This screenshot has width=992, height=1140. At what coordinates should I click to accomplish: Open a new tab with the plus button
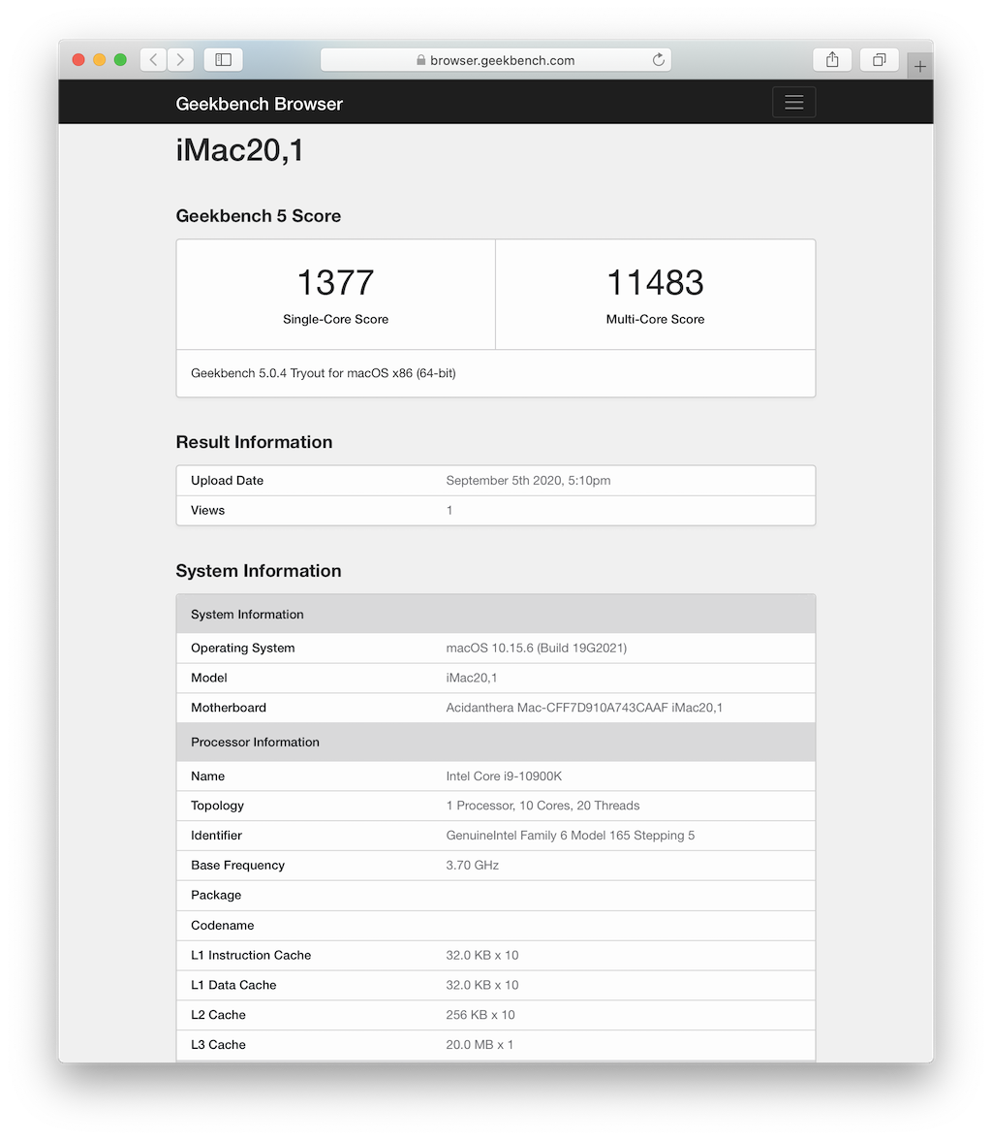[920, 66]
